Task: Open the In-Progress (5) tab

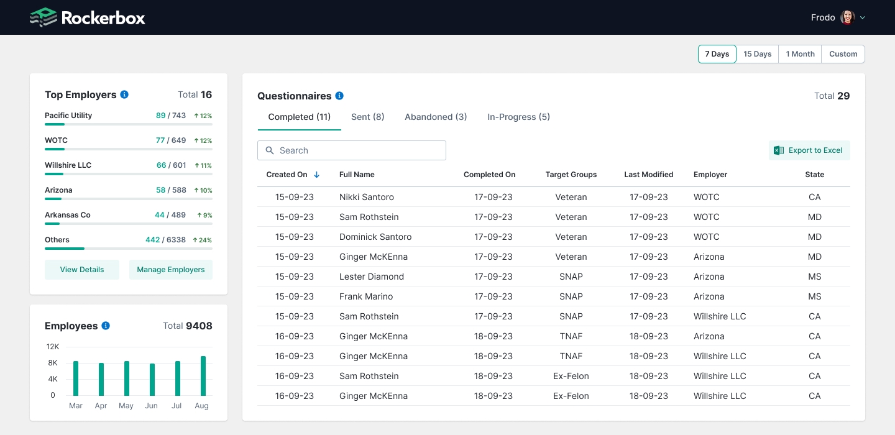Action: click(x=518, y=117)
